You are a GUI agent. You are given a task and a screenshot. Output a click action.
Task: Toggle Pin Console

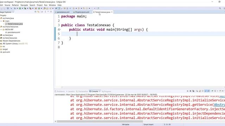(212, 91)
